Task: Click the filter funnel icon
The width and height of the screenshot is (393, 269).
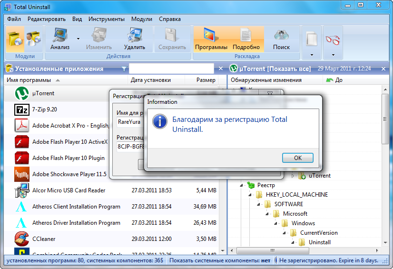Action: pos(124,69)
